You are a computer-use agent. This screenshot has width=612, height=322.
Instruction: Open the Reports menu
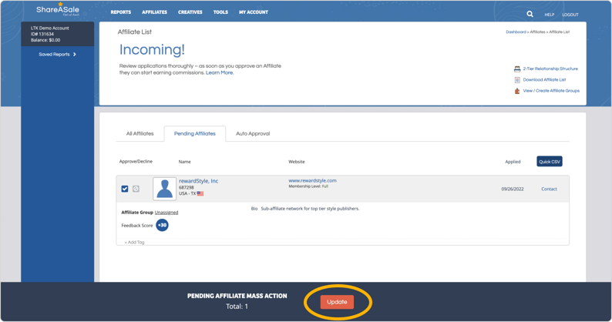[x=120, y=12]
